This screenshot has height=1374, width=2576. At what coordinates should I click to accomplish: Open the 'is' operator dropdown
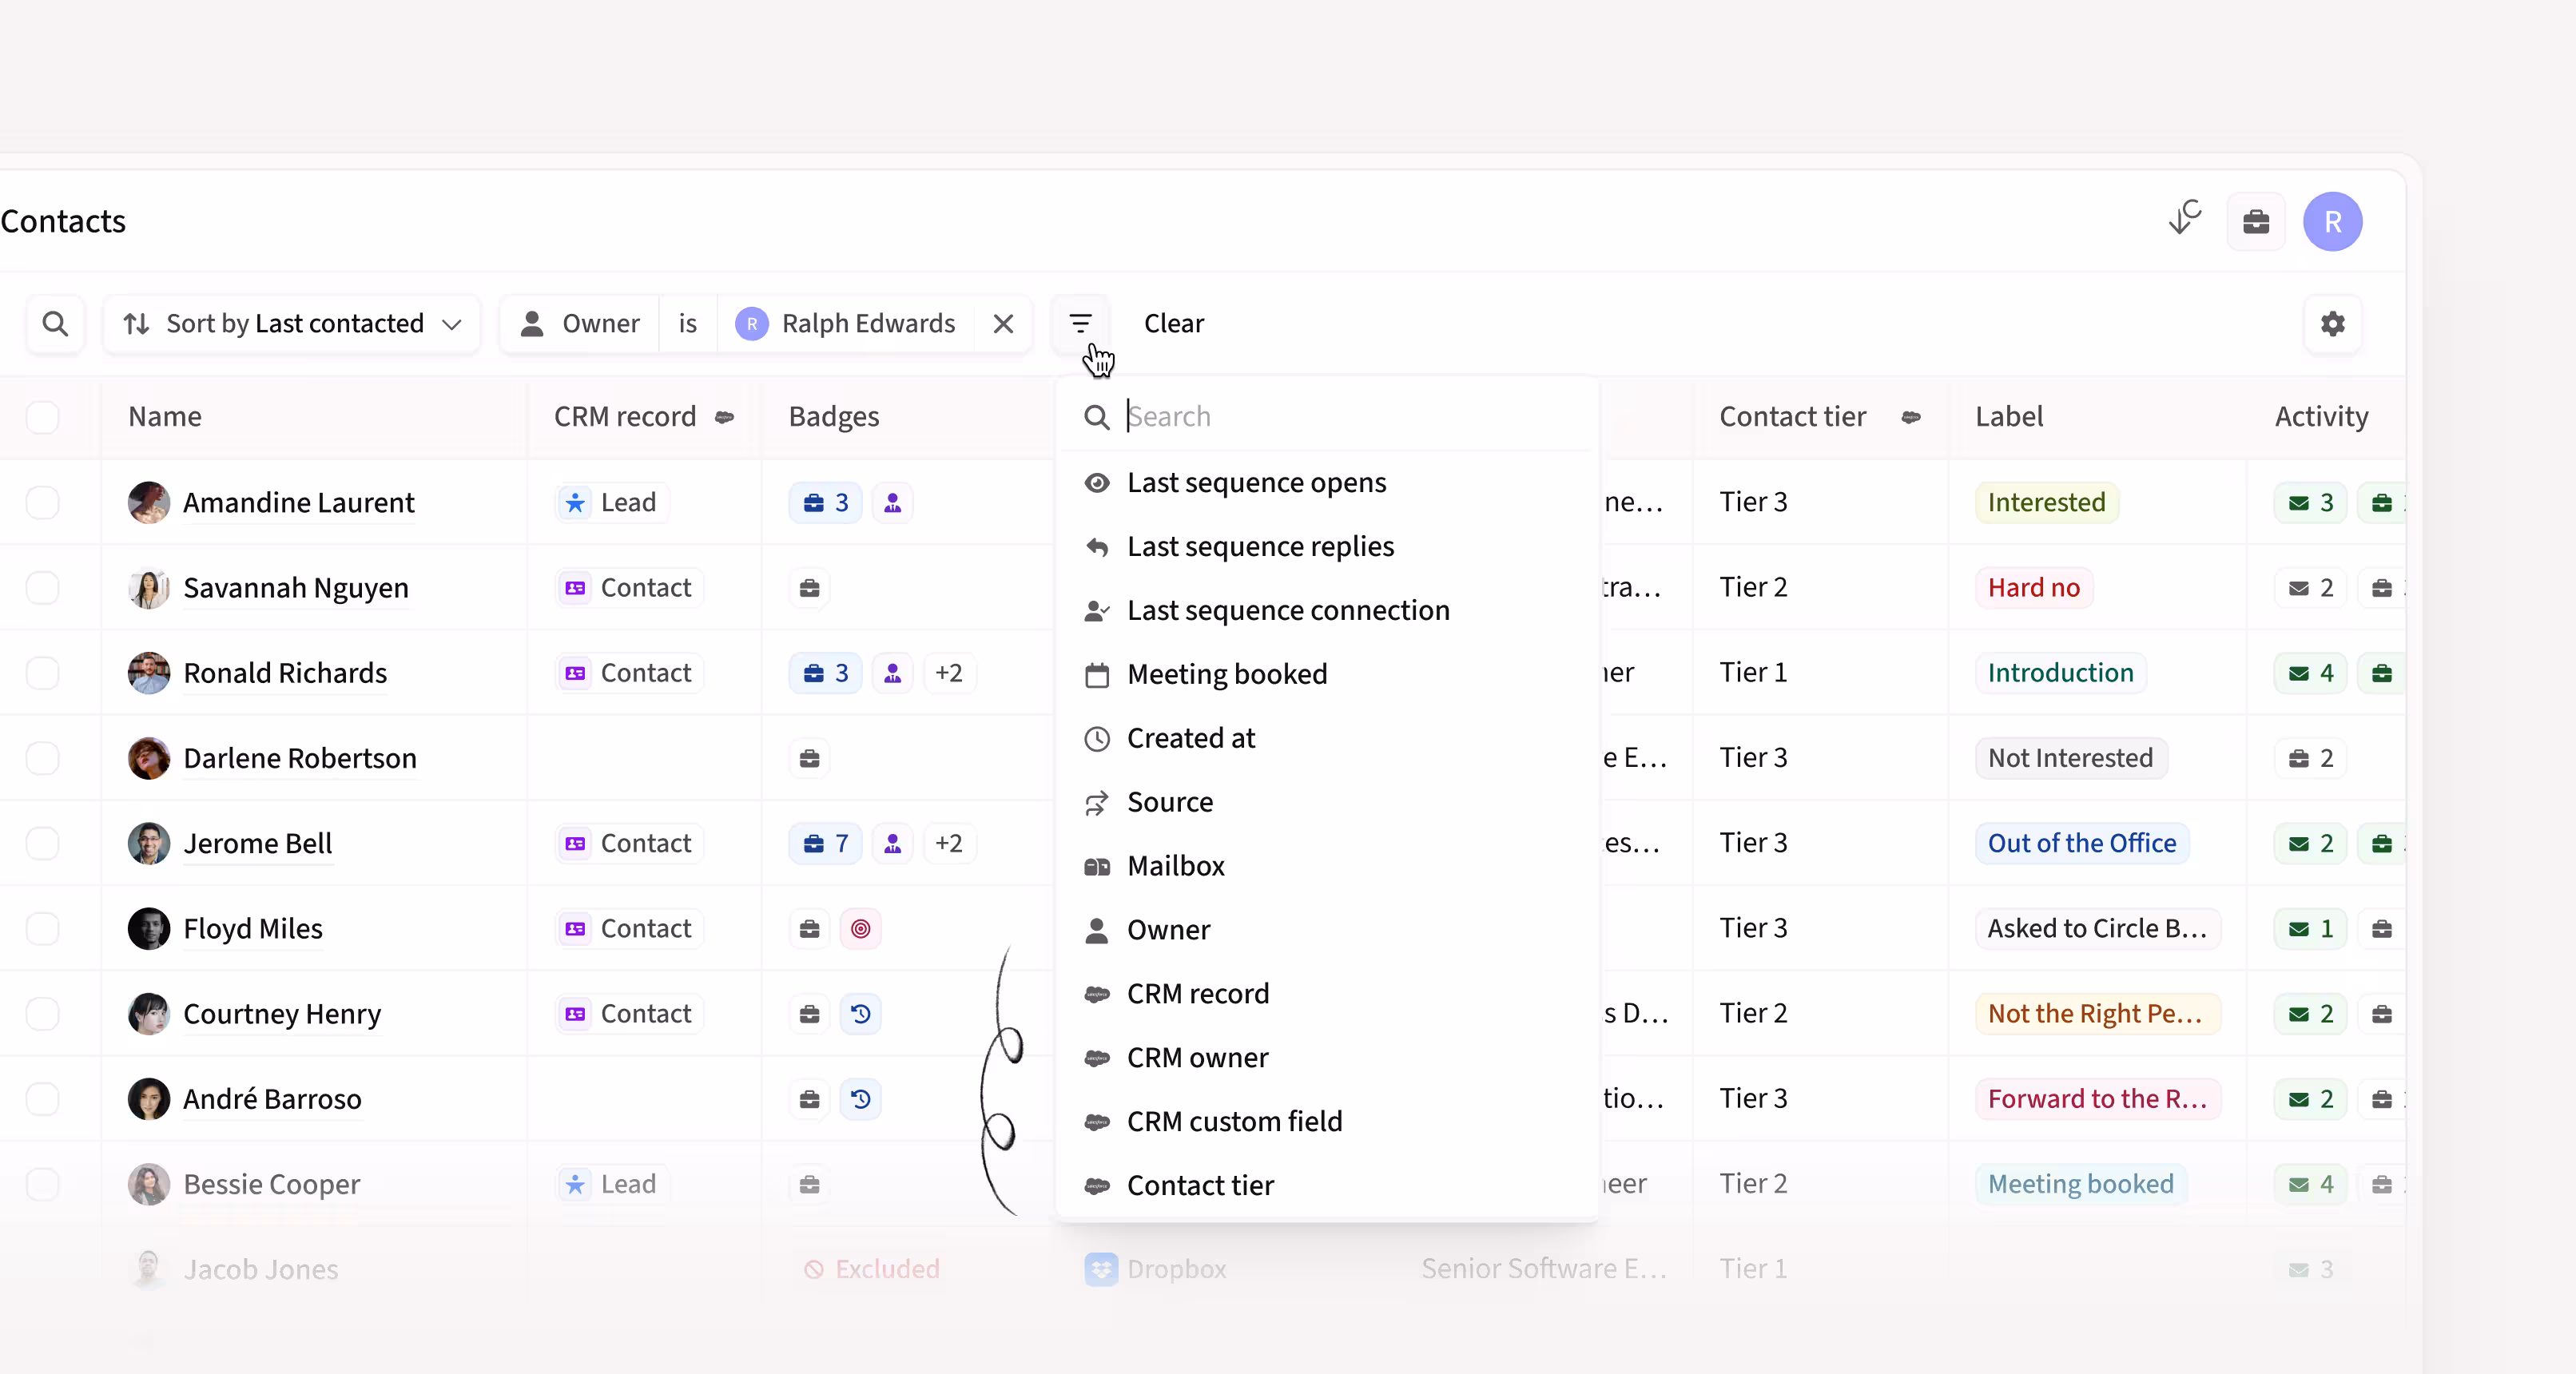pos(687,324)
